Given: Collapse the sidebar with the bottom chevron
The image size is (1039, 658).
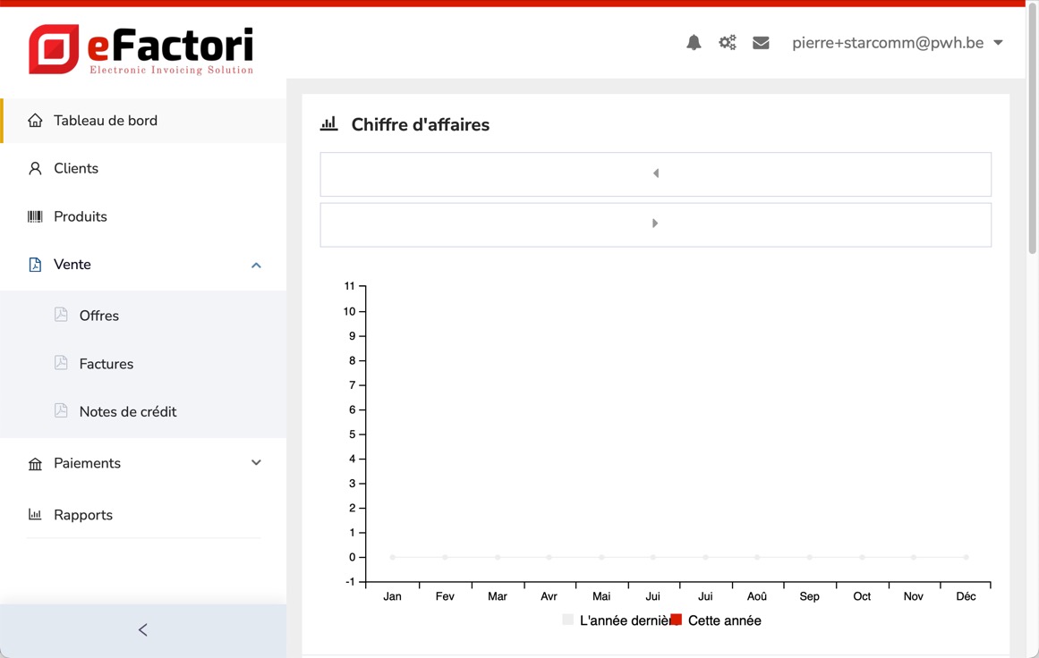Looking at the screenshot, I should 143,630.
